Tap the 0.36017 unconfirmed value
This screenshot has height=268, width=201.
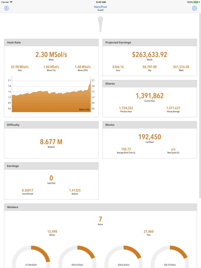pos(28,191)
